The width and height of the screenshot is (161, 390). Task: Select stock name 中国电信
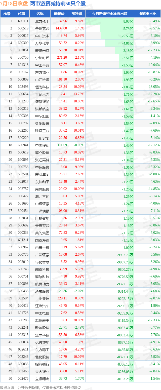click(42, 313)
